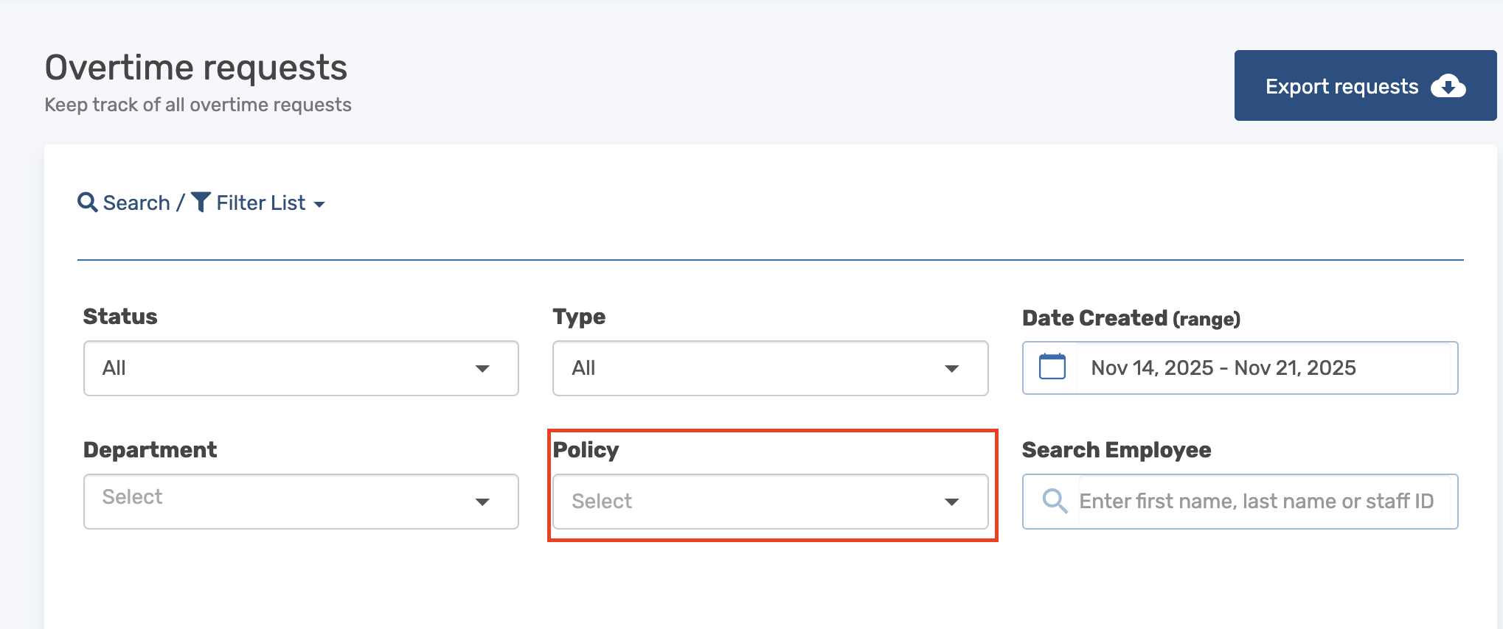Click the Overtime requests page heading

pos(196,68)
